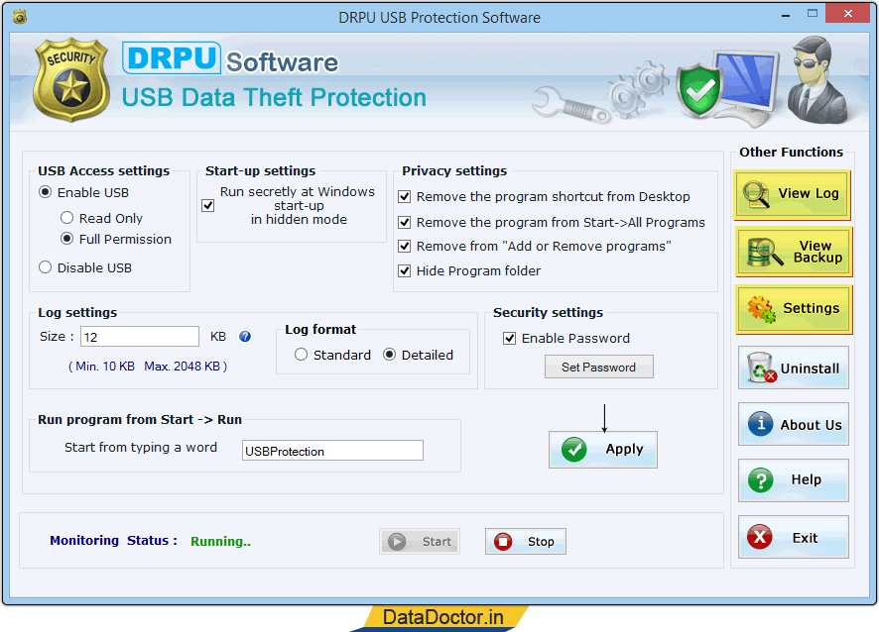Click the recycle bin icon on Uninstall
Viewport: 879px width, 632px height.
(x=761, y=368)
